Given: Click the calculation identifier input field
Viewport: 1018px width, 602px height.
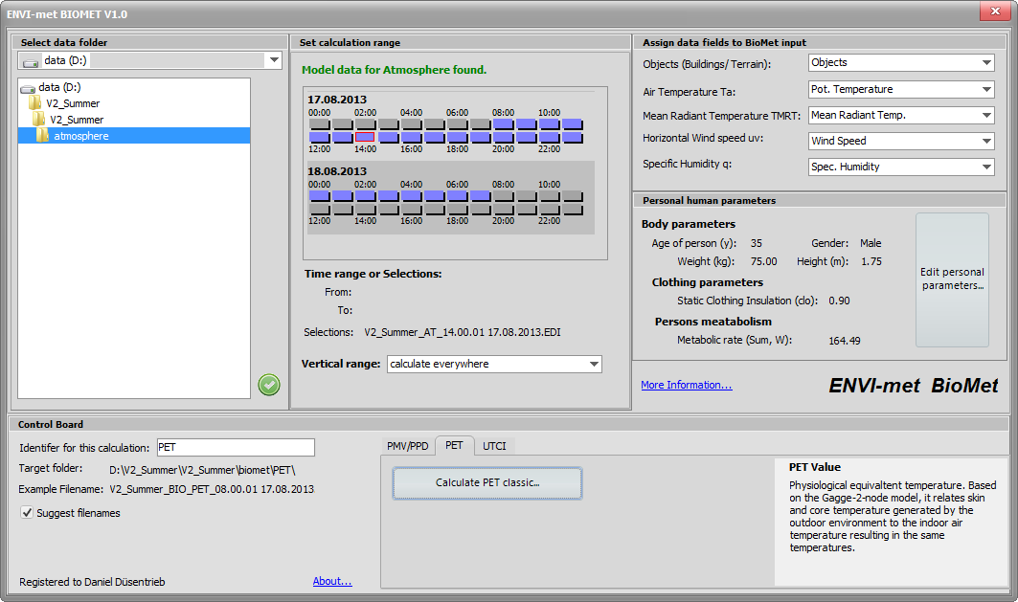Looking at the screenshot, I should pyautogui.click(x=235, y=448).
